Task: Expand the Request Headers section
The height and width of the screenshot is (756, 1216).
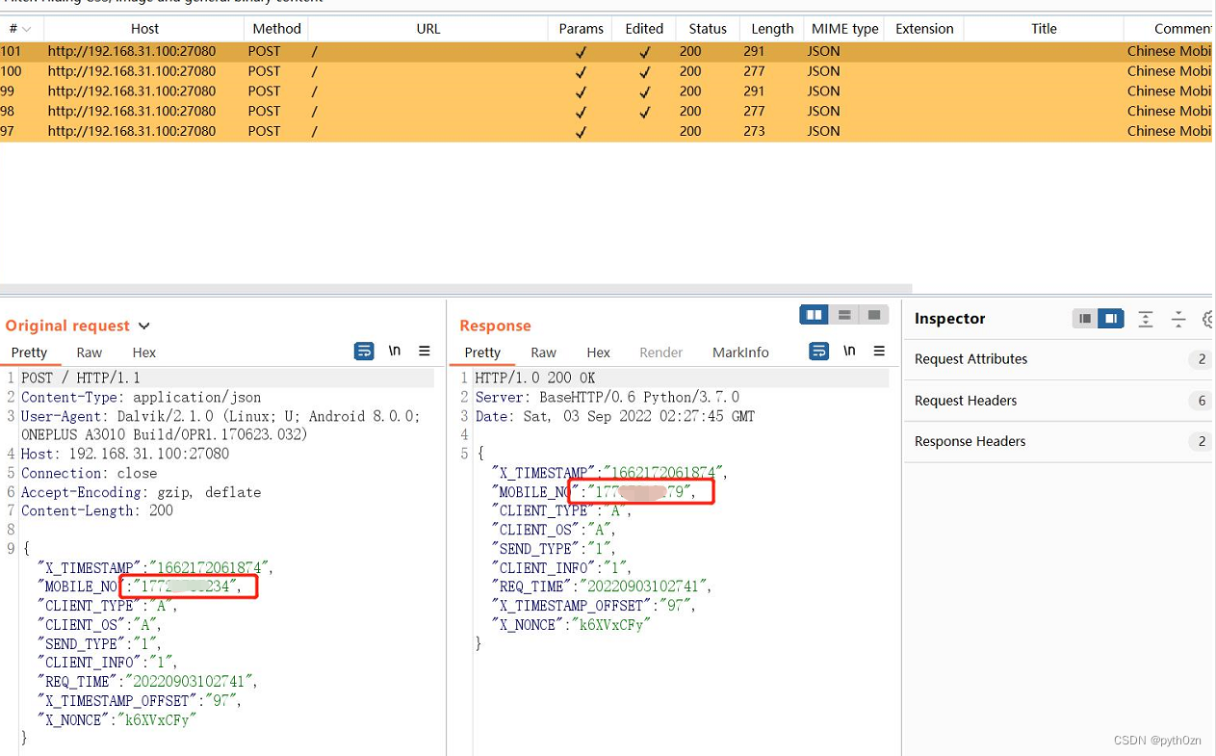Action: [x=1058, y=401]
